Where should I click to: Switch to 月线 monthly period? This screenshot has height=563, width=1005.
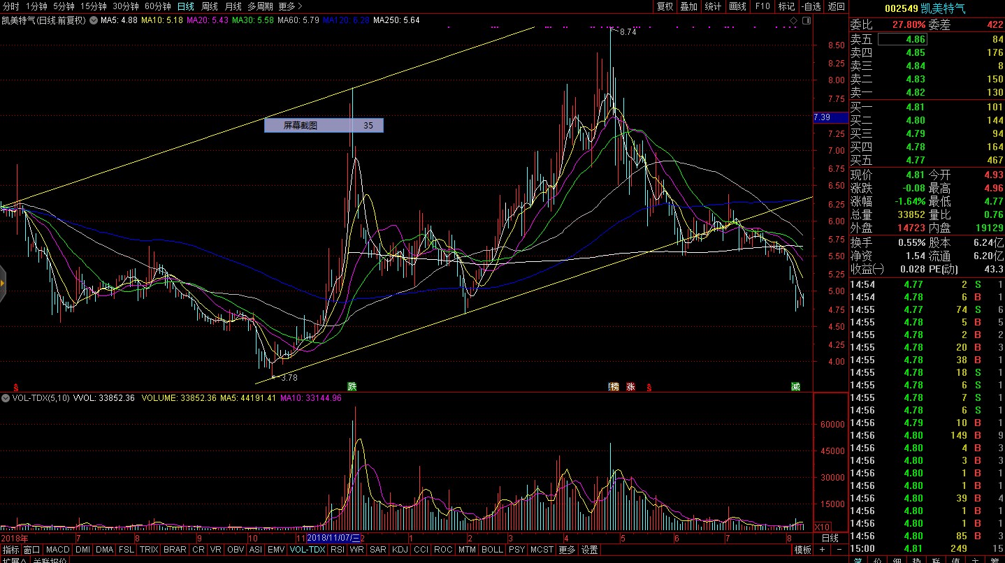pyautogui.click(x=233, y=6)
